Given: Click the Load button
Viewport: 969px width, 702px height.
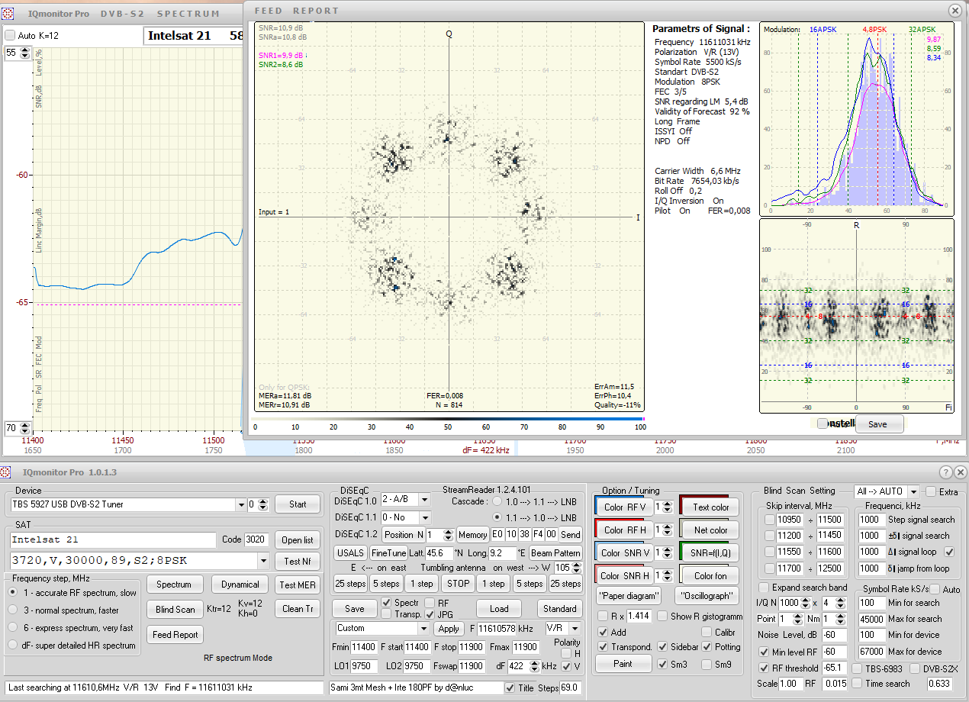Looking at the screenshot, I should 499,609.
